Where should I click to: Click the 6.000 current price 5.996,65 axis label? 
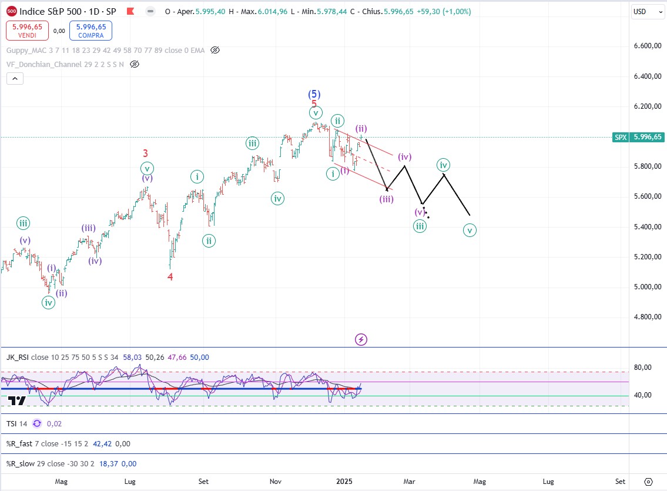(x=648, y=137)
